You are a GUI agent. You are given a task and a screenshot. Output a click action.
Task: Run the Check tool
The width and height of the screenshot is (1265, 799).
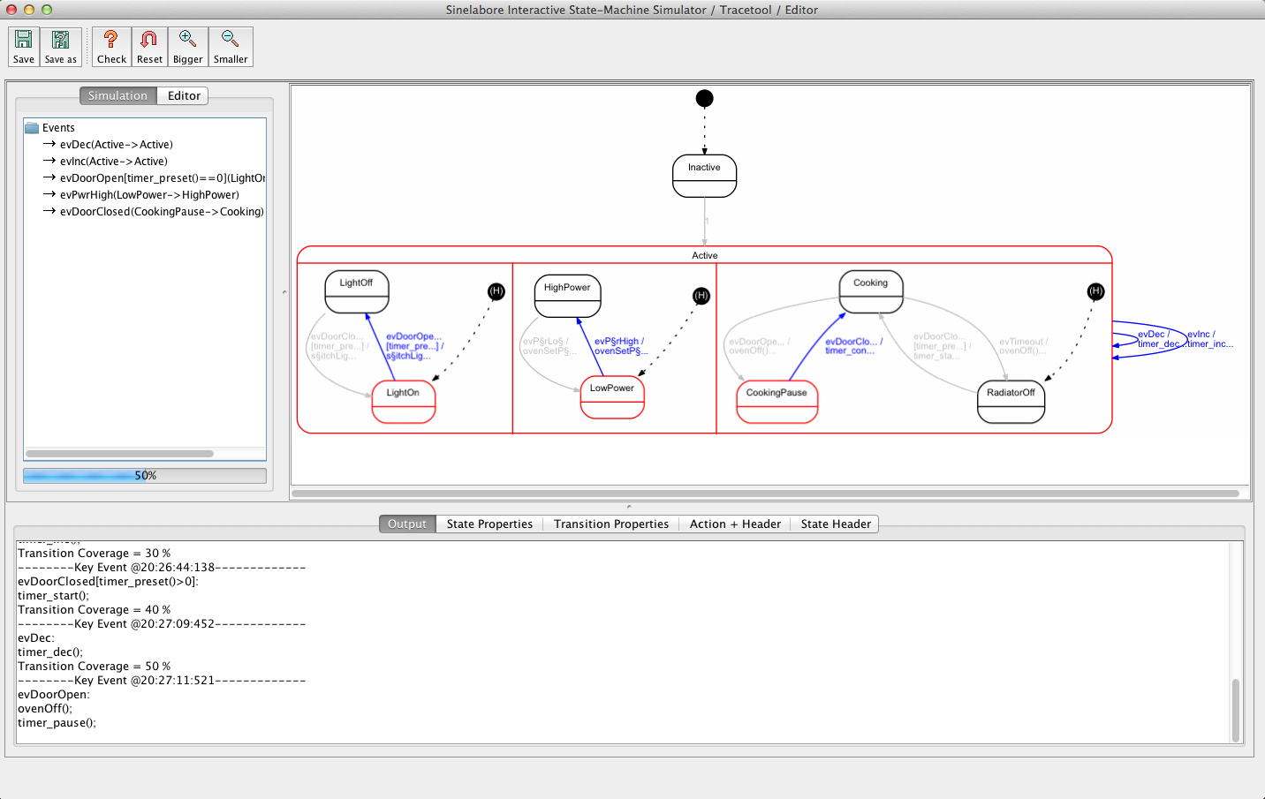tap(111, 46)
